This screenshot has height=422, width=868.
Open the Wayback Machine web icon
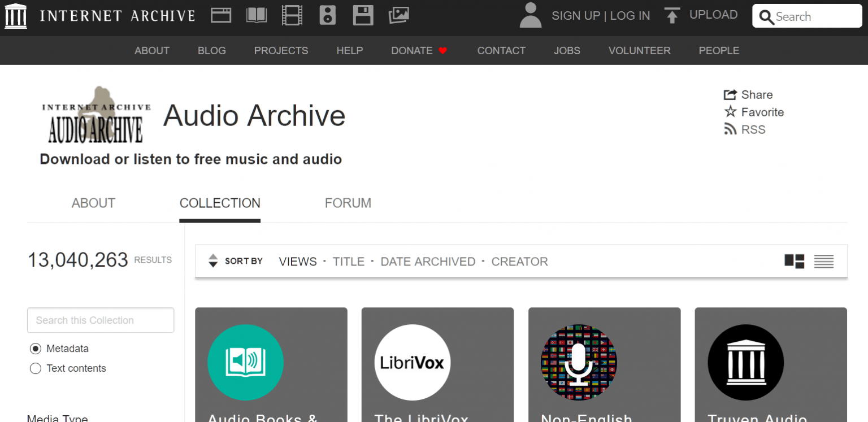[221, 15]
